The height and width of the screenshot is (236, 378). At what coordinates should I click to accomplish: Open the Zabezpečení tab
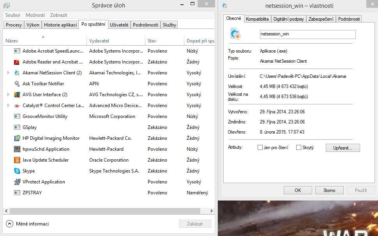321,19
